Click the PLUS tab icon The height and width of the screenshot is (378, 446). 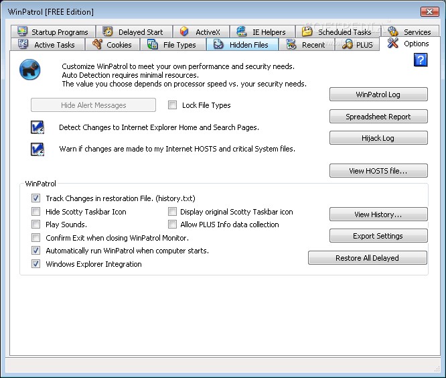click(348, 44)
